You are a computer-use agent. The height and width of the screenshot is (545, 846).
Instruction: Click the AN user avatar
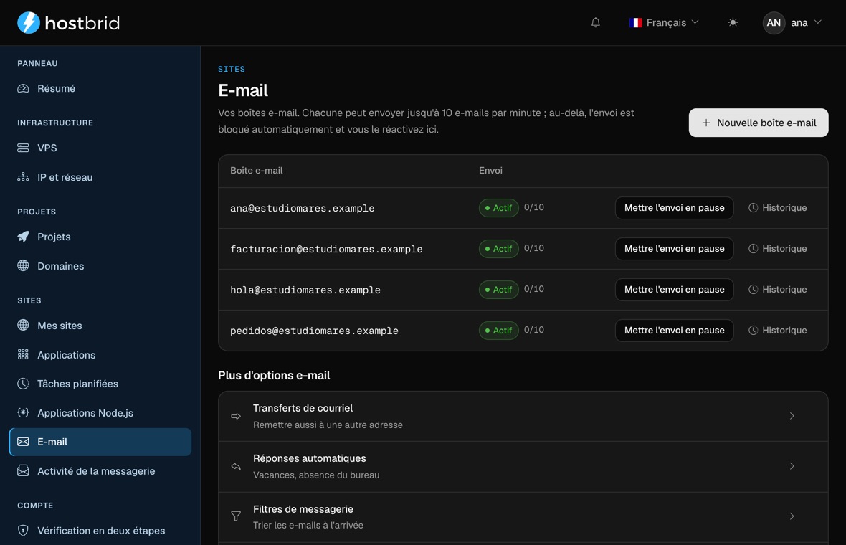(774, 23)
